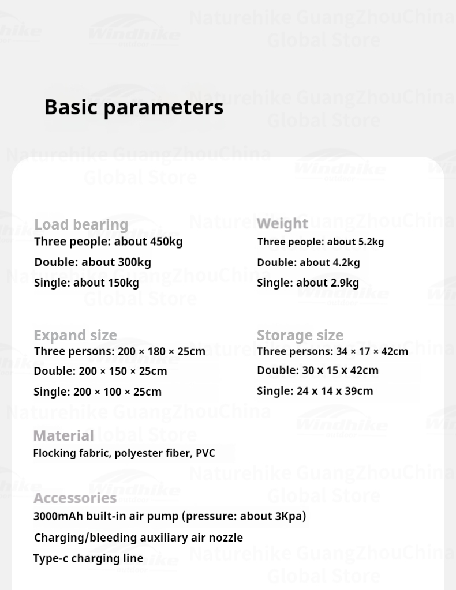Click the Basic parameters heading
The image size is (456, 590).
coord(133,107)
